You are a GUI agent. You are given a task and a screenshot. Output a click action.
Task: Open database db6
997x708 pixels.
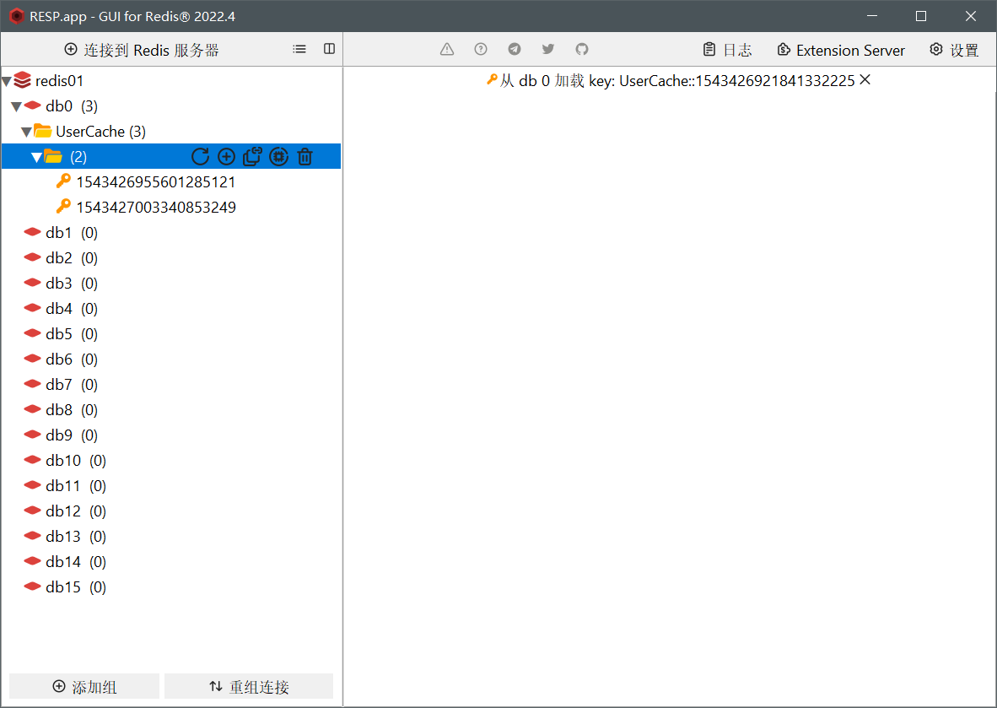[x=61, y=359]
